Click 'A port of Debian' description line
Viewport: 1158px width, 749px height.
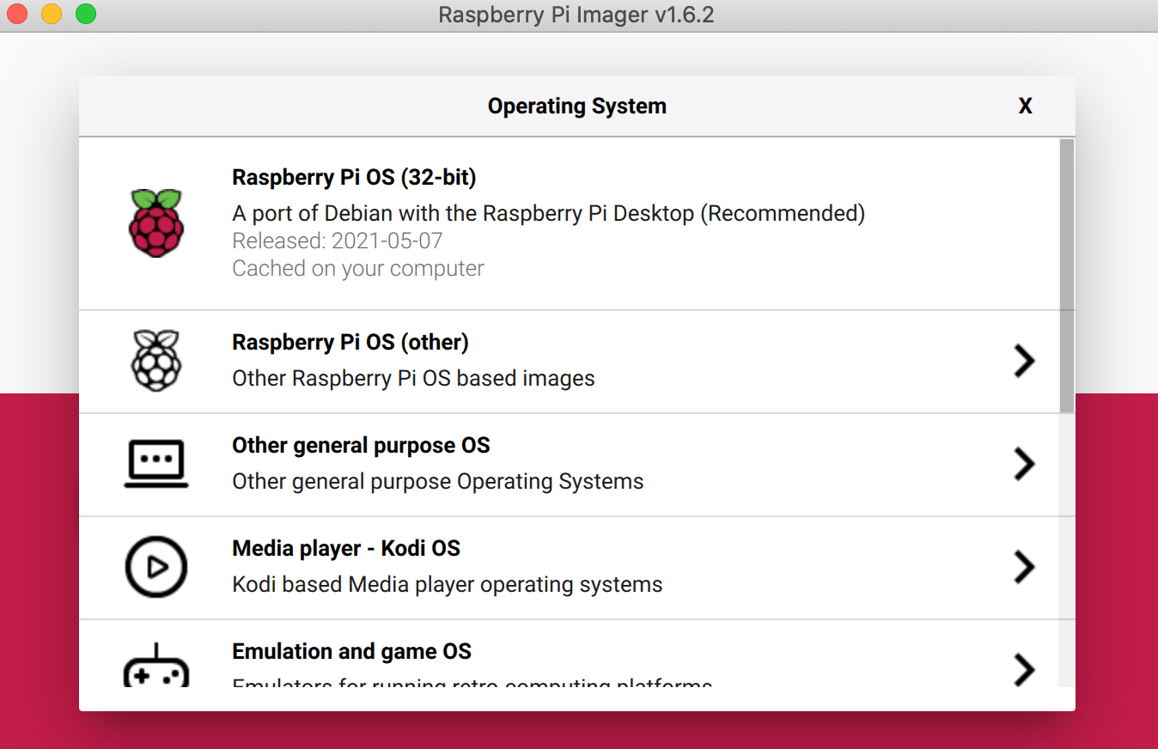[x=548, y=213]
